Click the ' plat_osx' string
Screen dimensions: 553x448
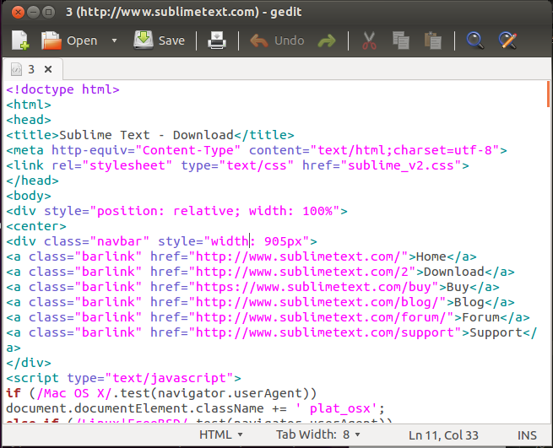pyautogui.click(x=337, y=408)
